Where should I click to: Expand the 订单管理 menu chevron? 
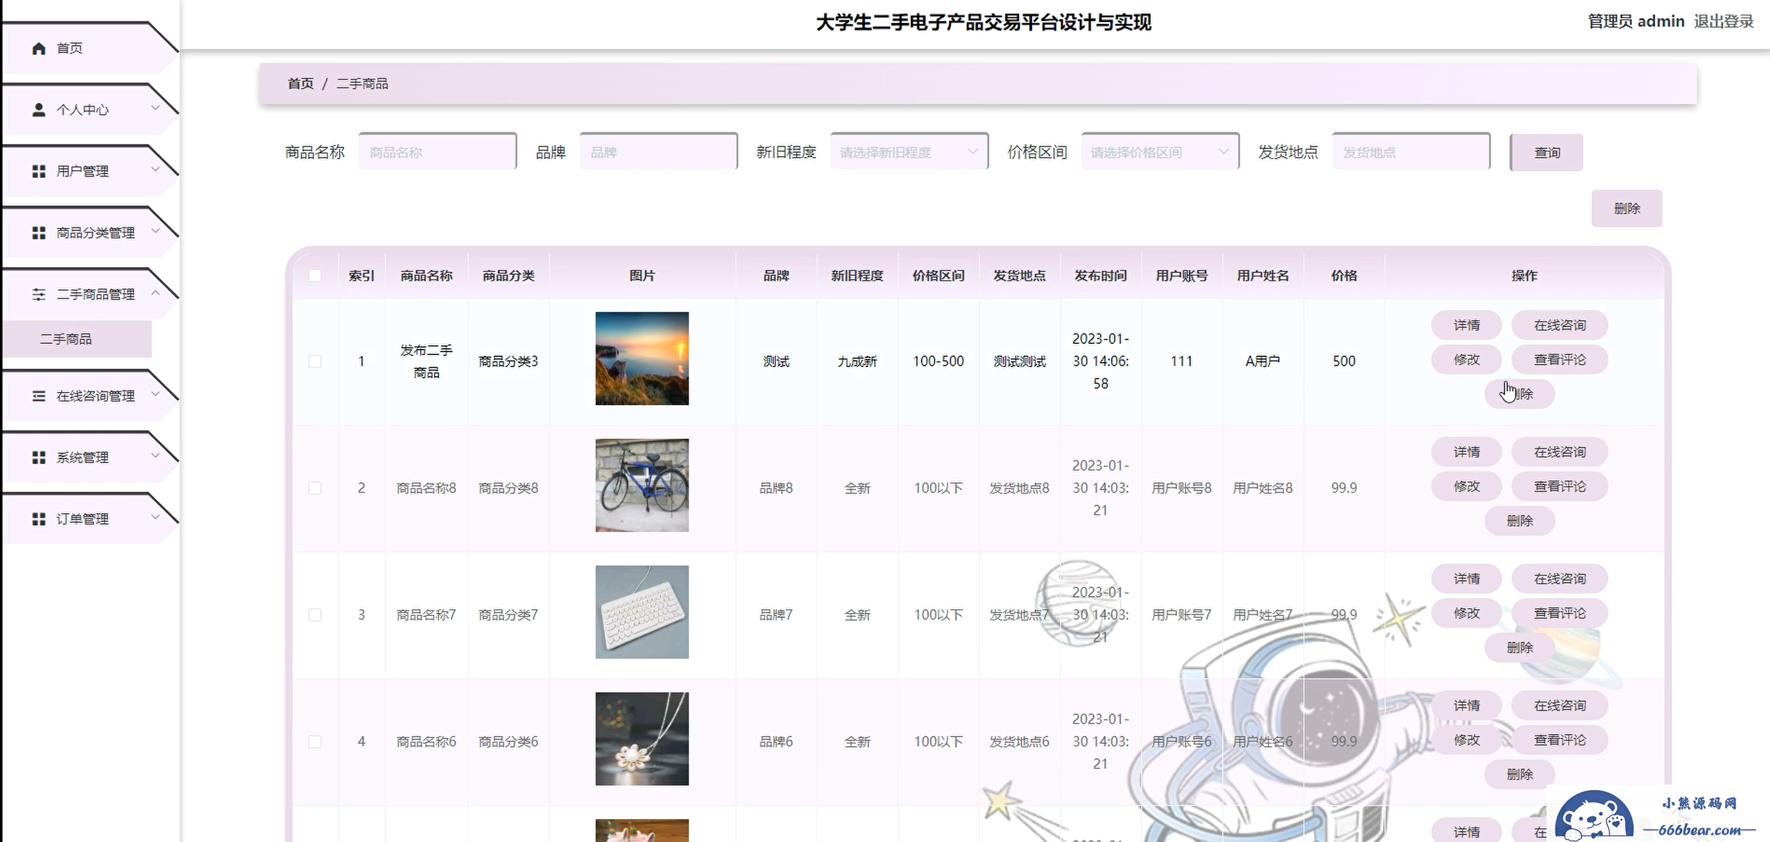(x=156, y=517)
